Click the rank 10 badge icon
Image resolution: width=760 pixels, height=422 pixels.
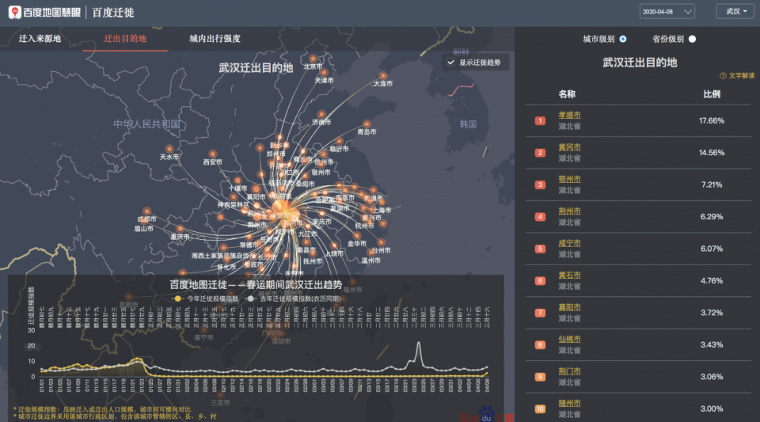(540, 409)
